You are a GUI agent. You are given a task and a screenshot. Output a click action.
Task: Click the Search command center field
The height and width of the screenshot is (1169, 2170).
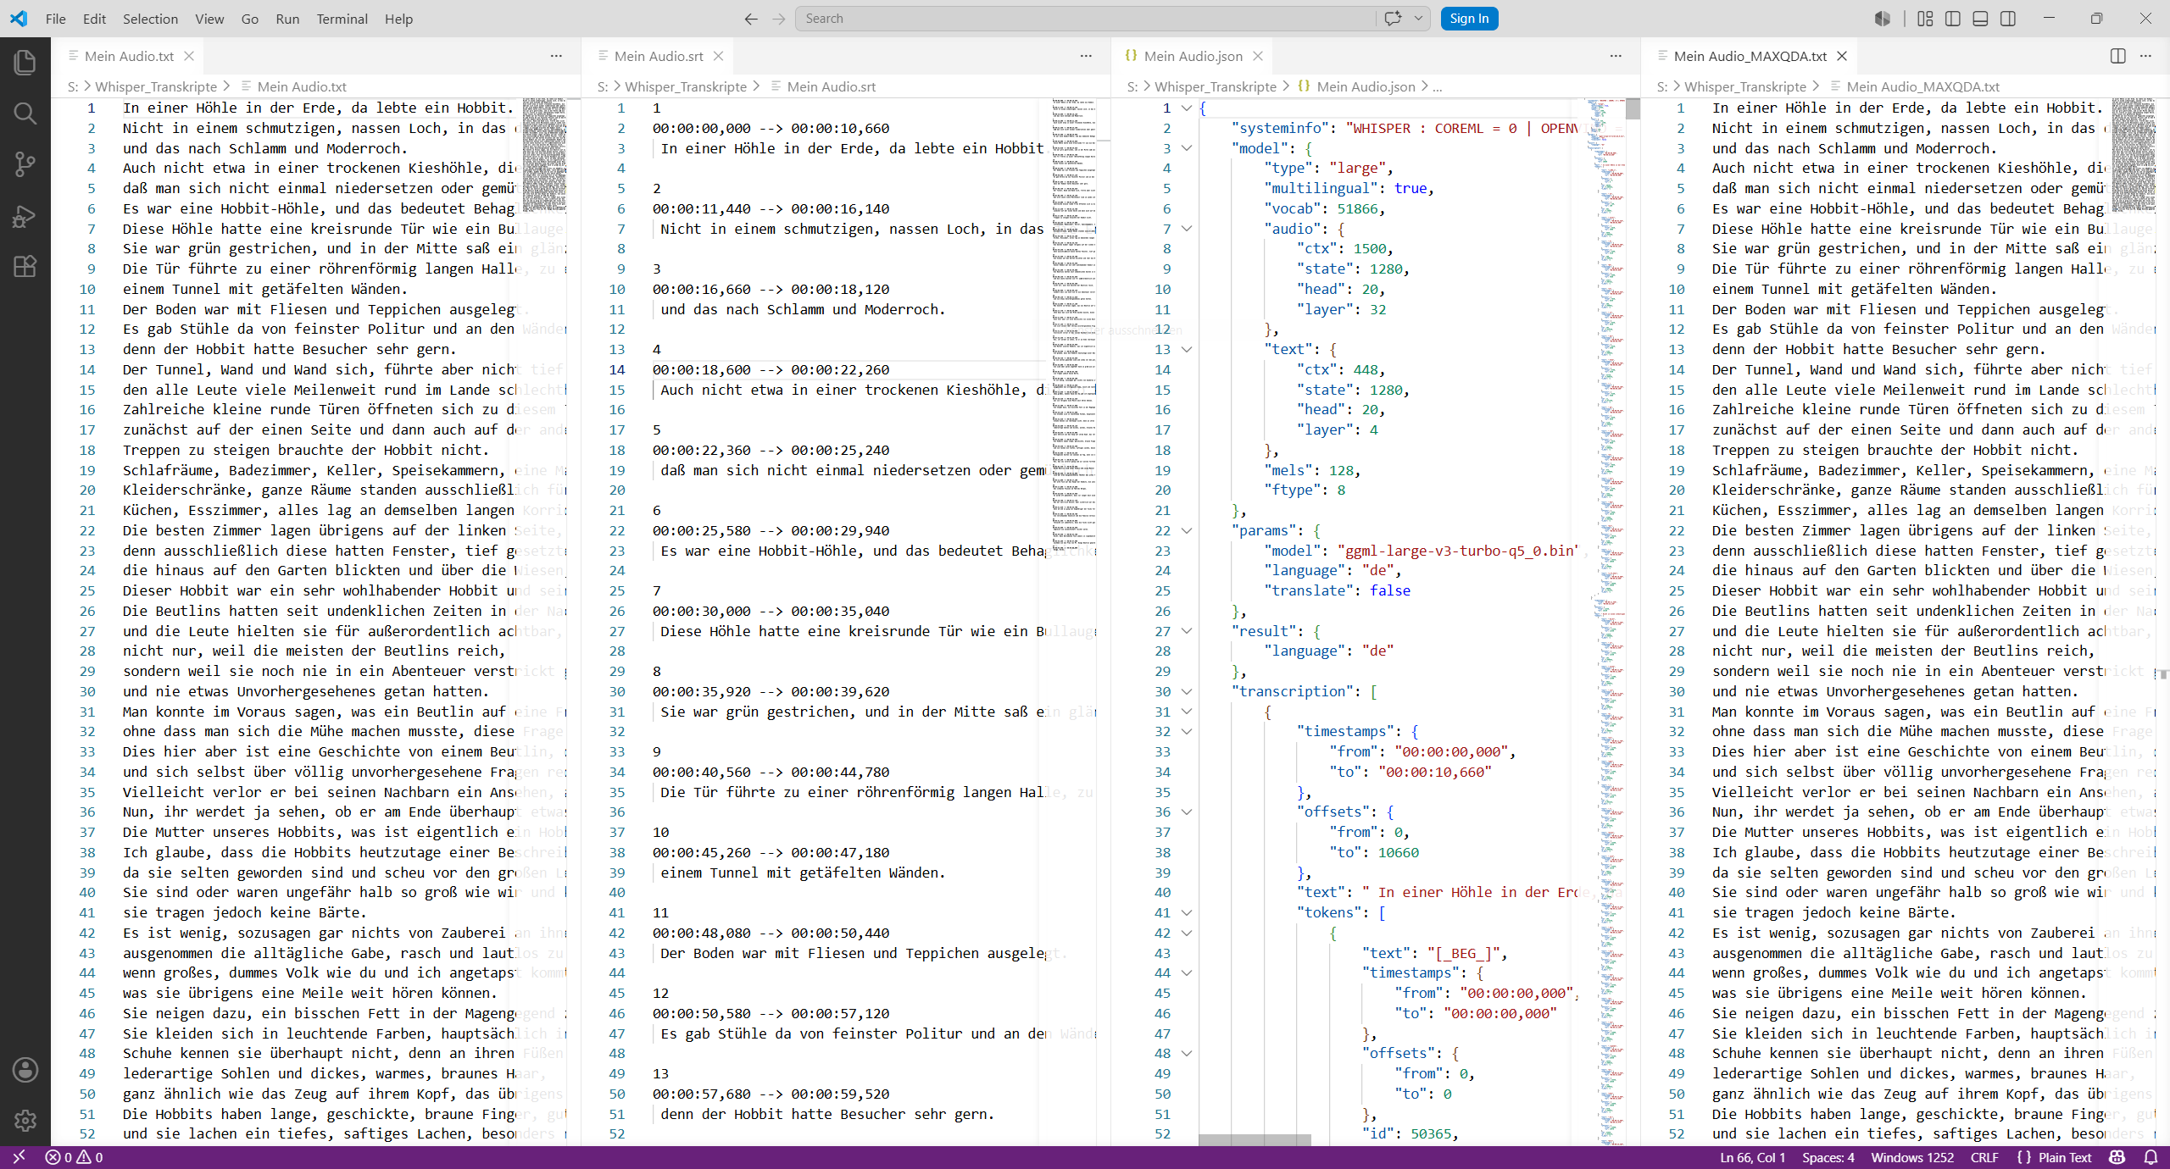[1087, 19]
